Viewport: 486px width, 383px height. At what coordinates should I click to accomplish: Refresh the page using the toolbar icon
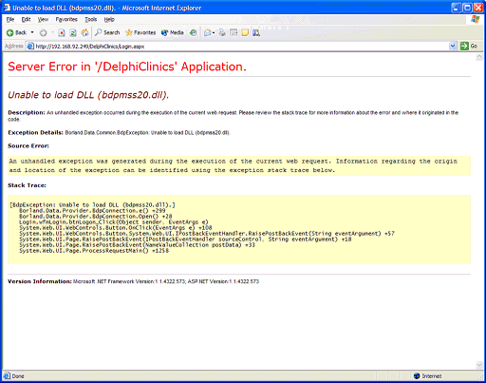(x=73, y=32)
